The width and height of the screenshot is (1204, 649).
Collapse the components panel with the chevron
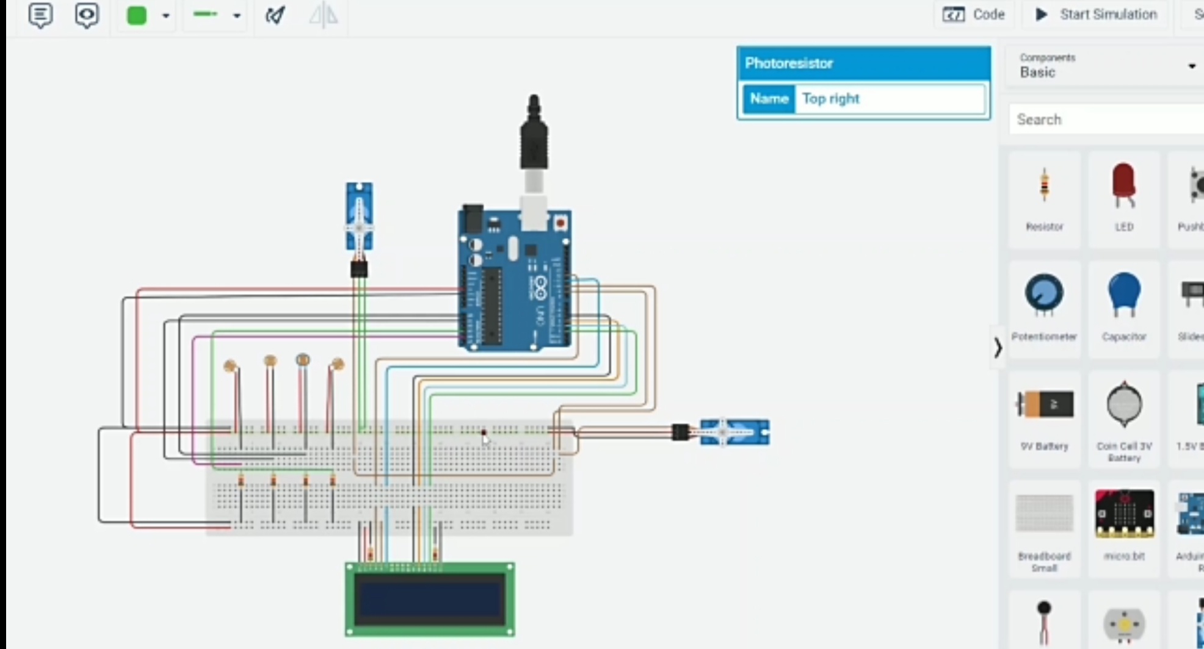[998, 348]
